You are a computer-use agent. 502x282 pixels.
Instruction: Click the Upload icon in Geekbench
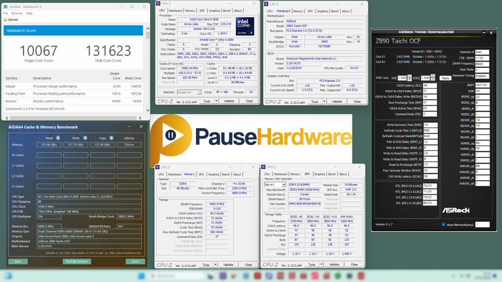(x=5, y=20)
